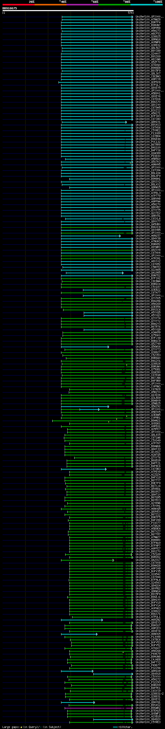Select the UniRef100_Q2XTE2 label
The height and width of the screenshot is (729, 165).
coord(148,213)
